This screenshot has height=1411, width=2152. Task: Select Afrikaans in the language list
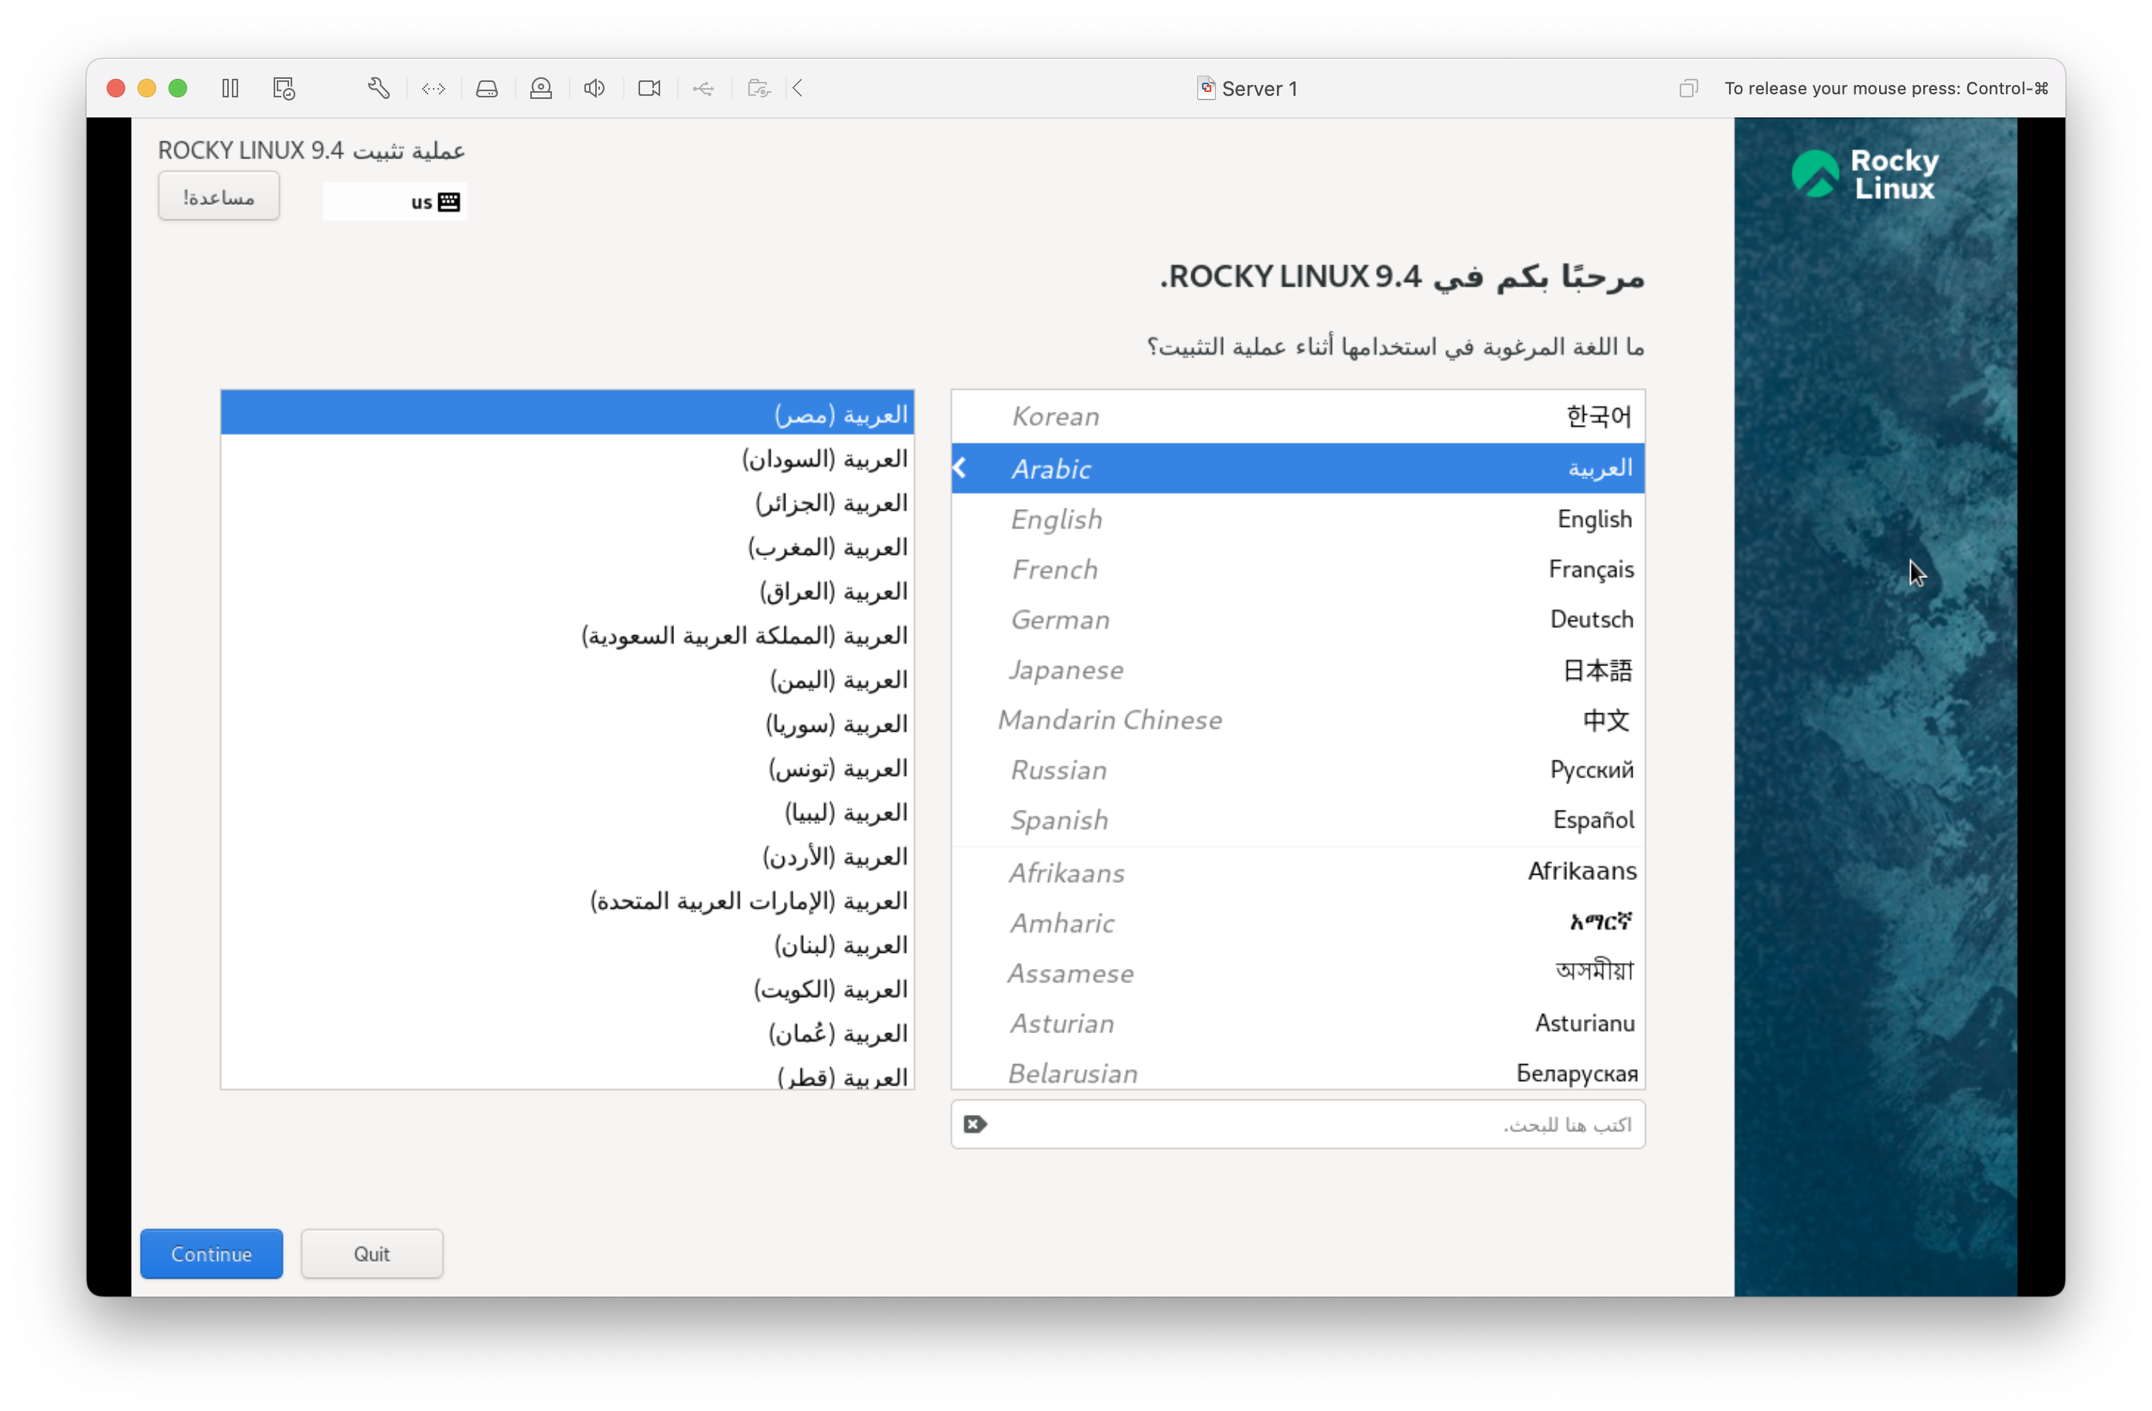[1298, 872]
